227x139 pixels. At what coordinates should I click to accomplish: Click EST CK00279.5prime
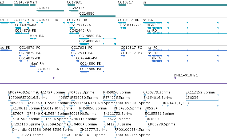click(x=162, y=124)
